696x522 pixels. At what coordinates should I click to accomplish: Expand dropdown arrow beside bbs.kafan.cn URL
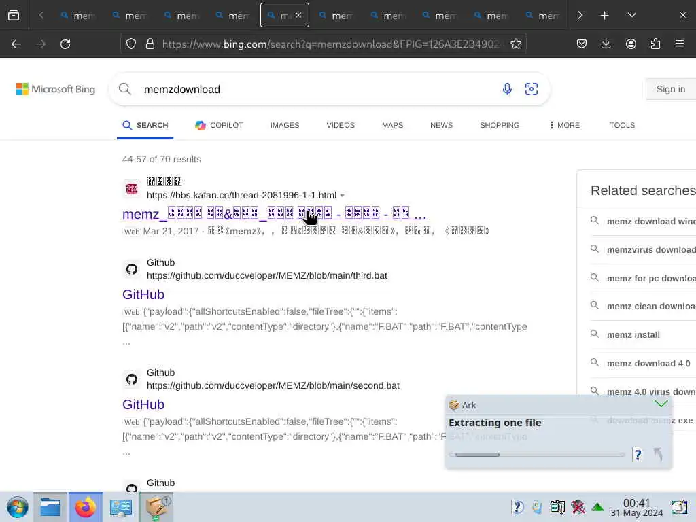343,196
